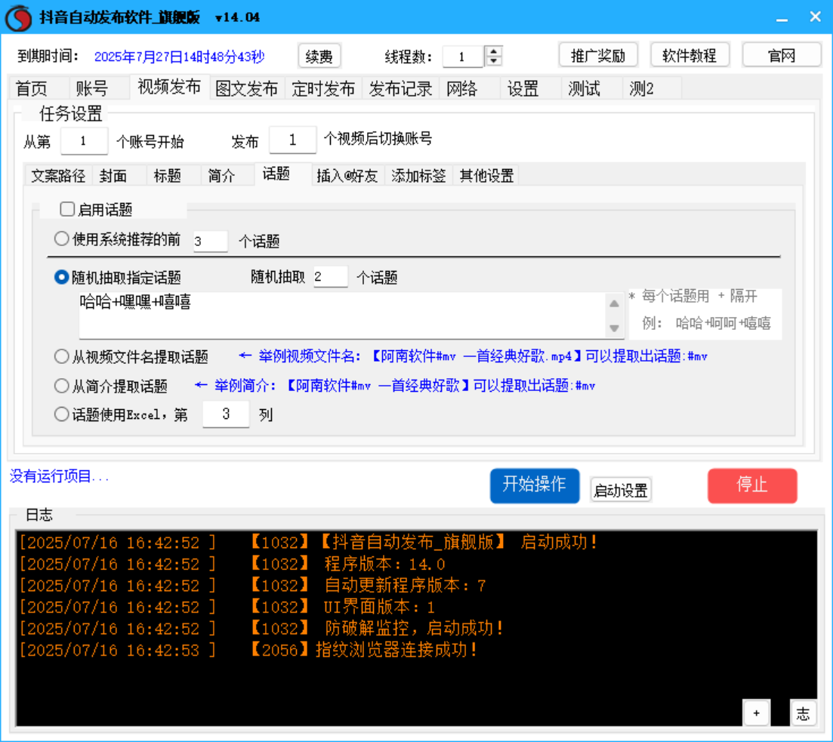The image size is (833, 742).
Task: Open the 其他设置 sub-tab
Action: tap(486, 175)
